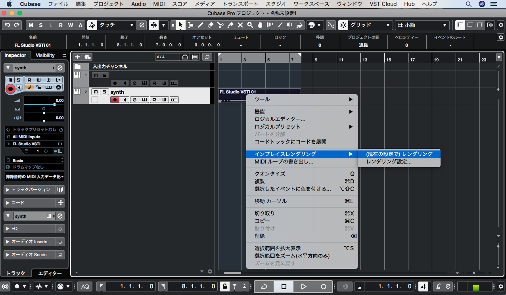Select the Color paint bucket tool
Screen dimensions: 506x295
point(300,25)
